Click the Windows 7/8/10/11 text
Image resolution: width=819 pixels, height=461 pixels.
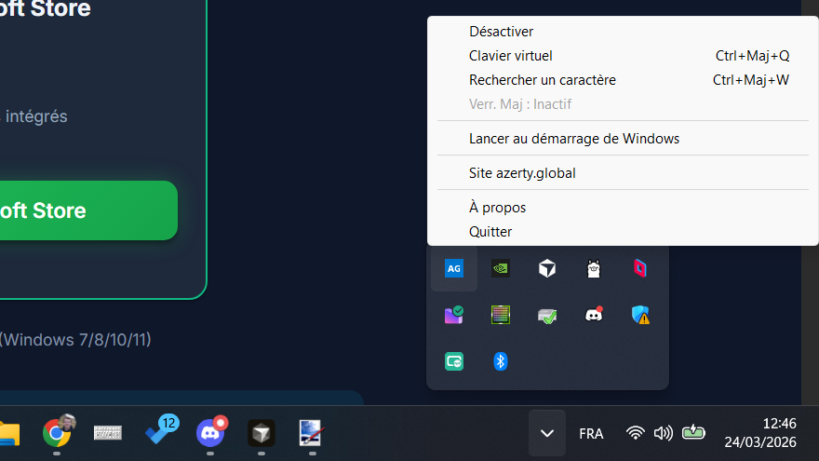click(75, 340)
